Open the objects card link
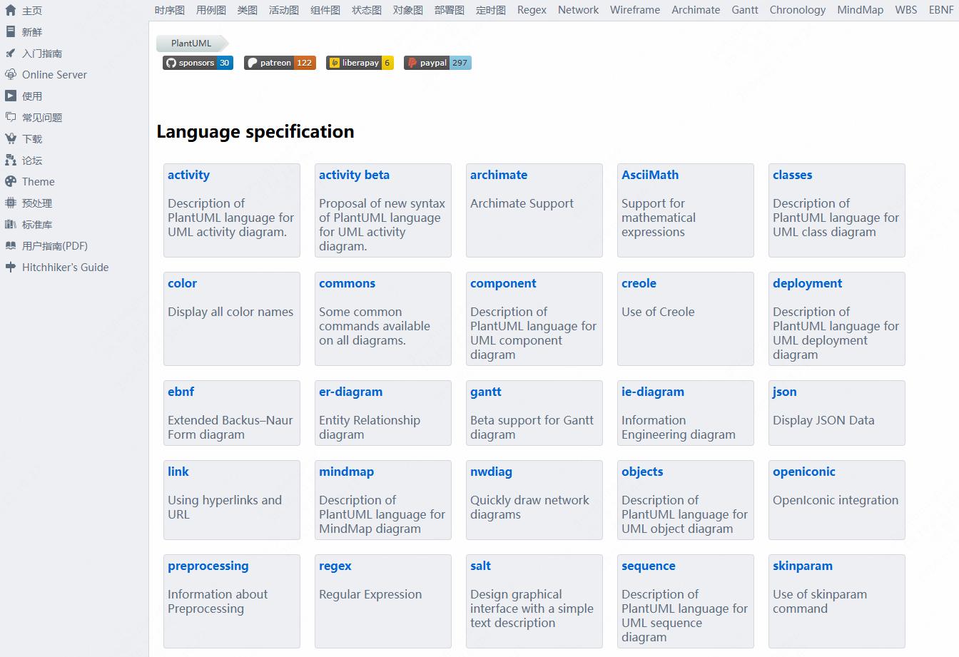The width and height of the screenshot is (959, 657). 642,472
